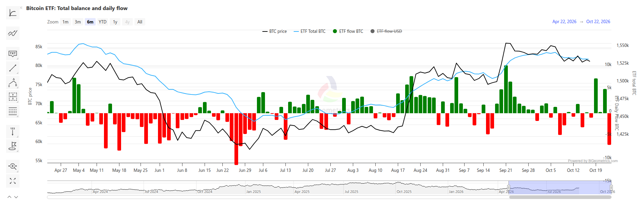Click the tall red bar near Jun 29
Screen dimensions: 644x201
pos(236,139)
